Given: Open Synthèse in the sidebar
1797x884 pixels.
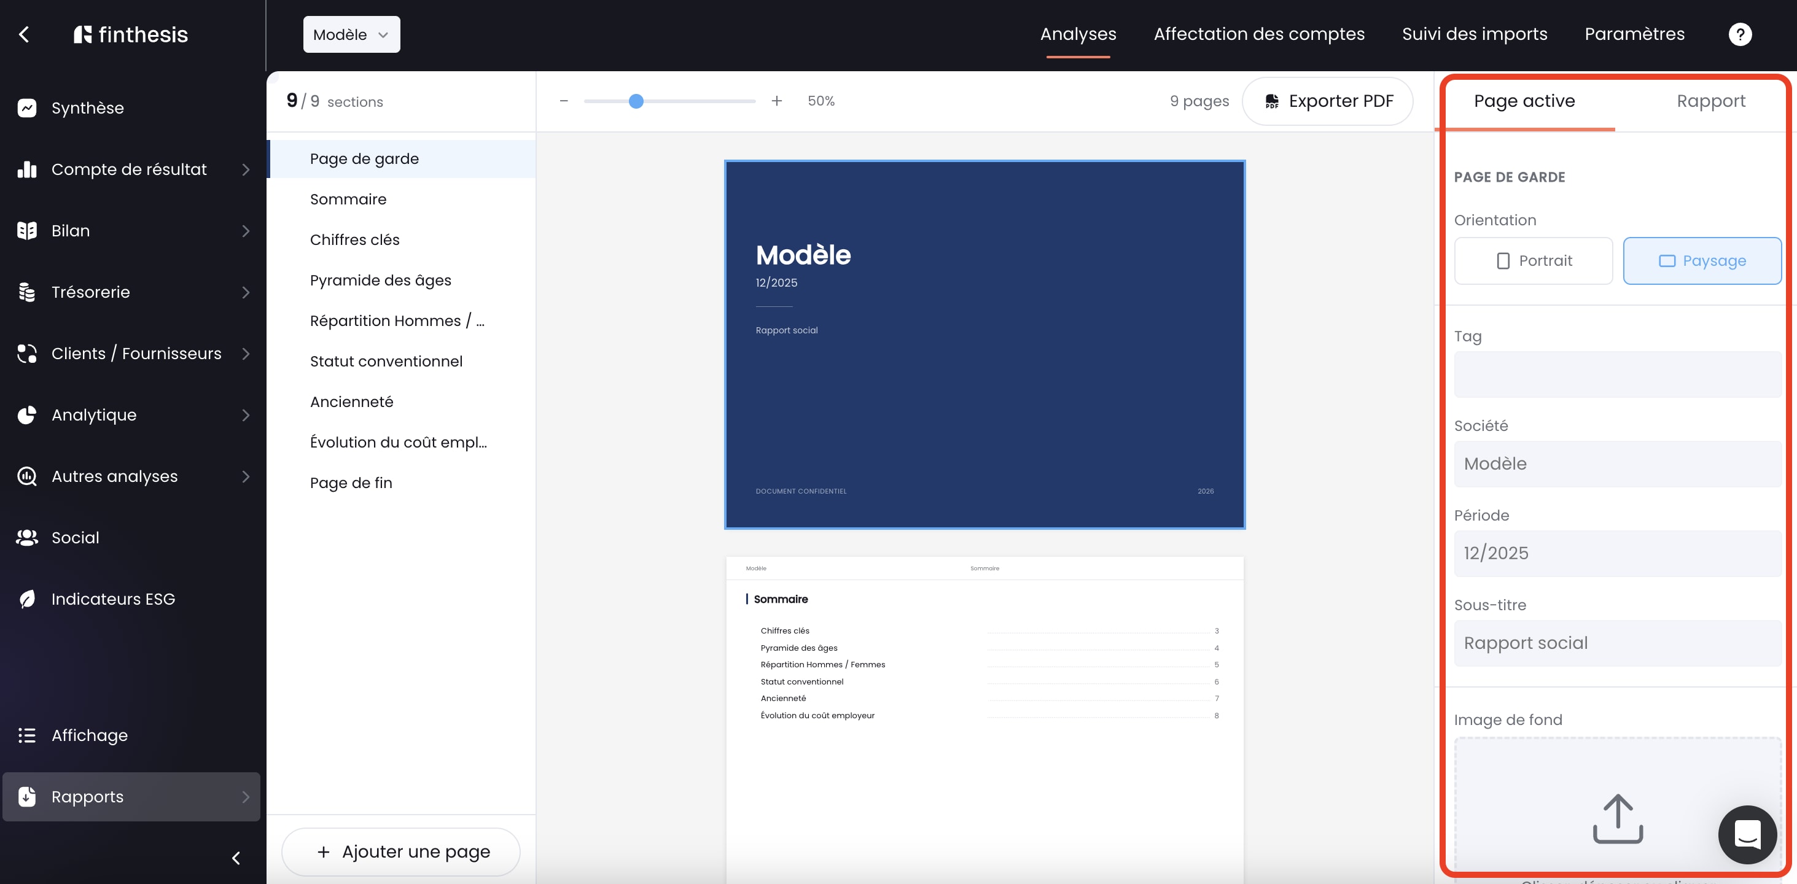Looking at the screenshot, I should (x=131, y=108).
